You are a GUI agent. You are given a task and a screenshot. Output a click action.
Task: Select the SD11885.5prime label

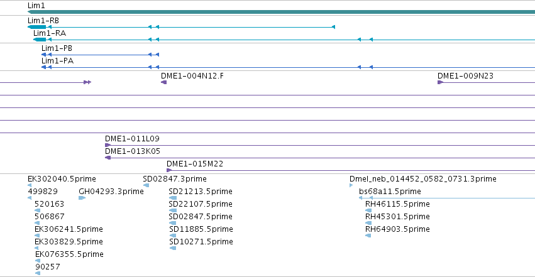pos(201,229)
